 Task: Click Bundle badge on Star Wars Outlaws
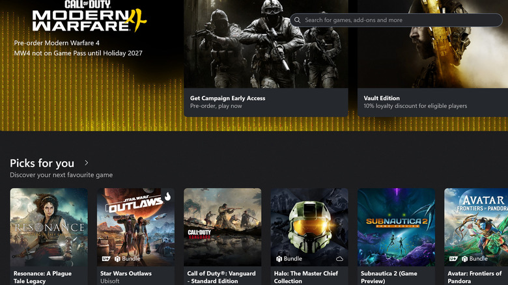click(127, 259)
